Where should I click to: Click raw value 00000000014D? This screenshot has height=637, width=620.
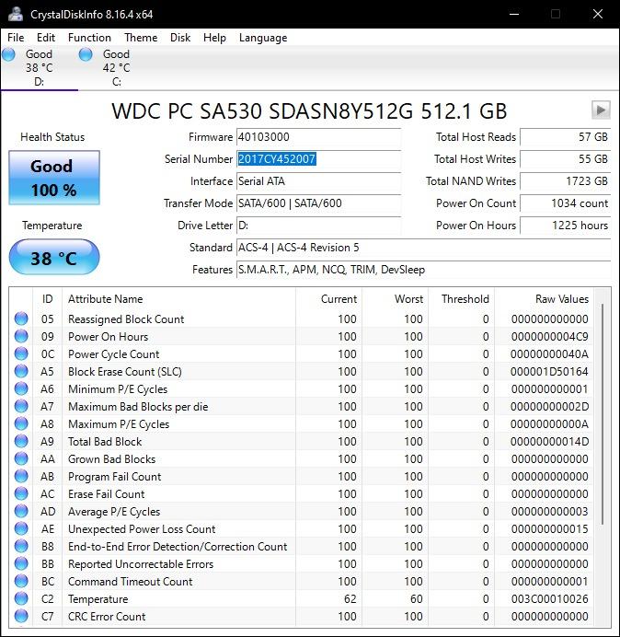[549, 442]
